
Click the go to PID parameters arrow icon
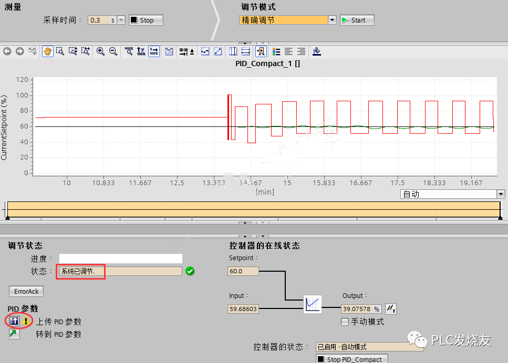(x=14, y=334)
